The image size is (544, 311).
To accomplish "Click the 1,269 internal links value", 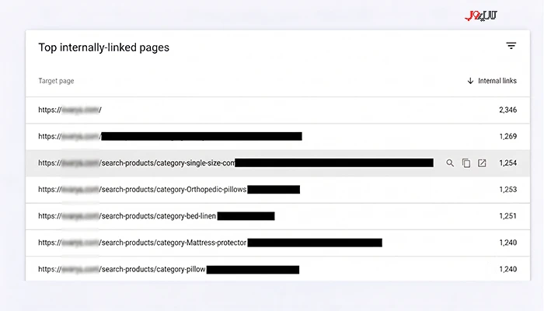I will pyautogui.click(x=508, y=136).
